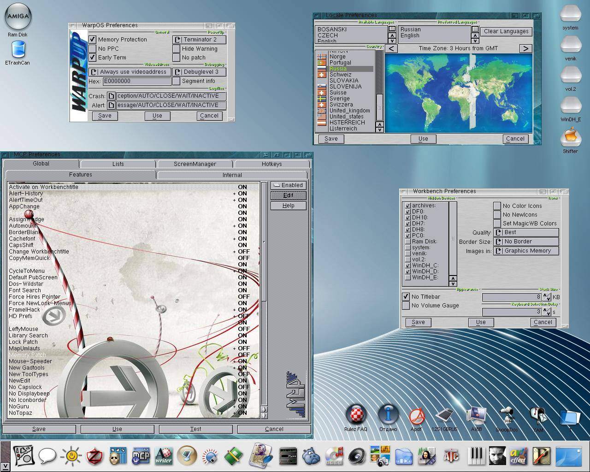Launch the SnoopDos icon
Image resolution: width=590 pixels, height=472 pixels.
[507, 417]
